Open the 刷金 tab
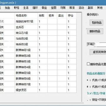 click(44, 8)
